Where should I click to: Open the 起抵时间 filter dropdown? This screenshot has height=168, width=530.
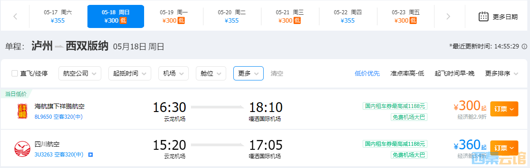[x=130, y=73]
